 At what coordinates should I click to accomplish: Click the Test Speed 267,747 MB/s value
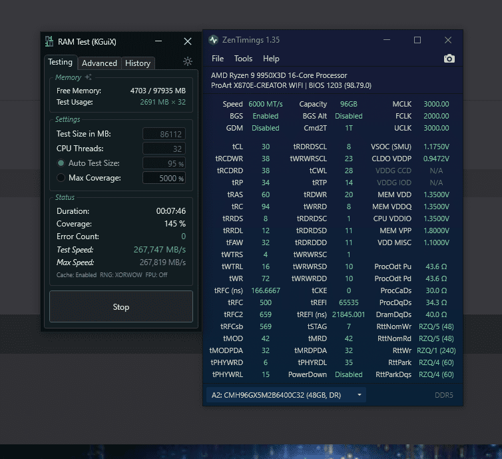coord(159,250)
